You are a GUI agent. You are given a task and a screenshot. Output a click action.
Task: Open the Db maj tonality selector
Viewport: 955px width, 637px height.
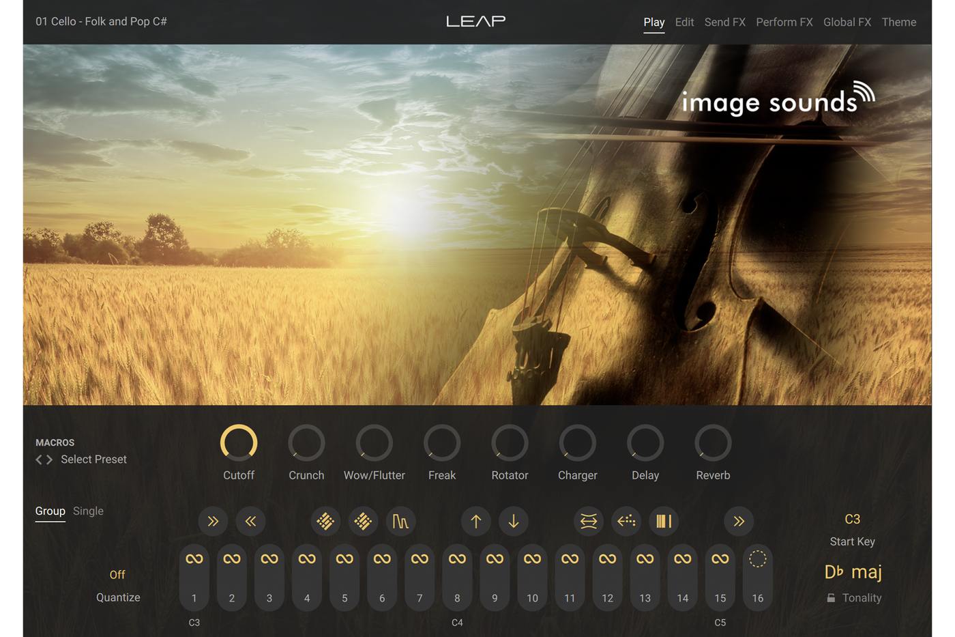853,572
